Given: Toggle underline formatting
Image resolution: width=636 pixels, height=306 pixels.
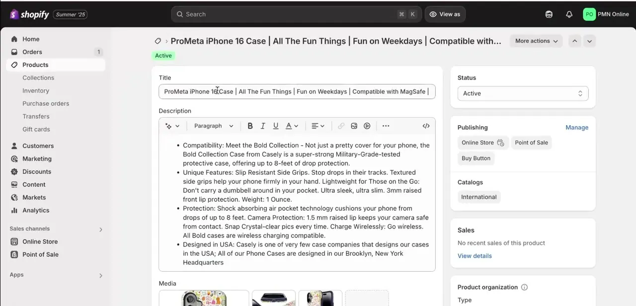Looking at the screenshot, I should click(276, 126).
